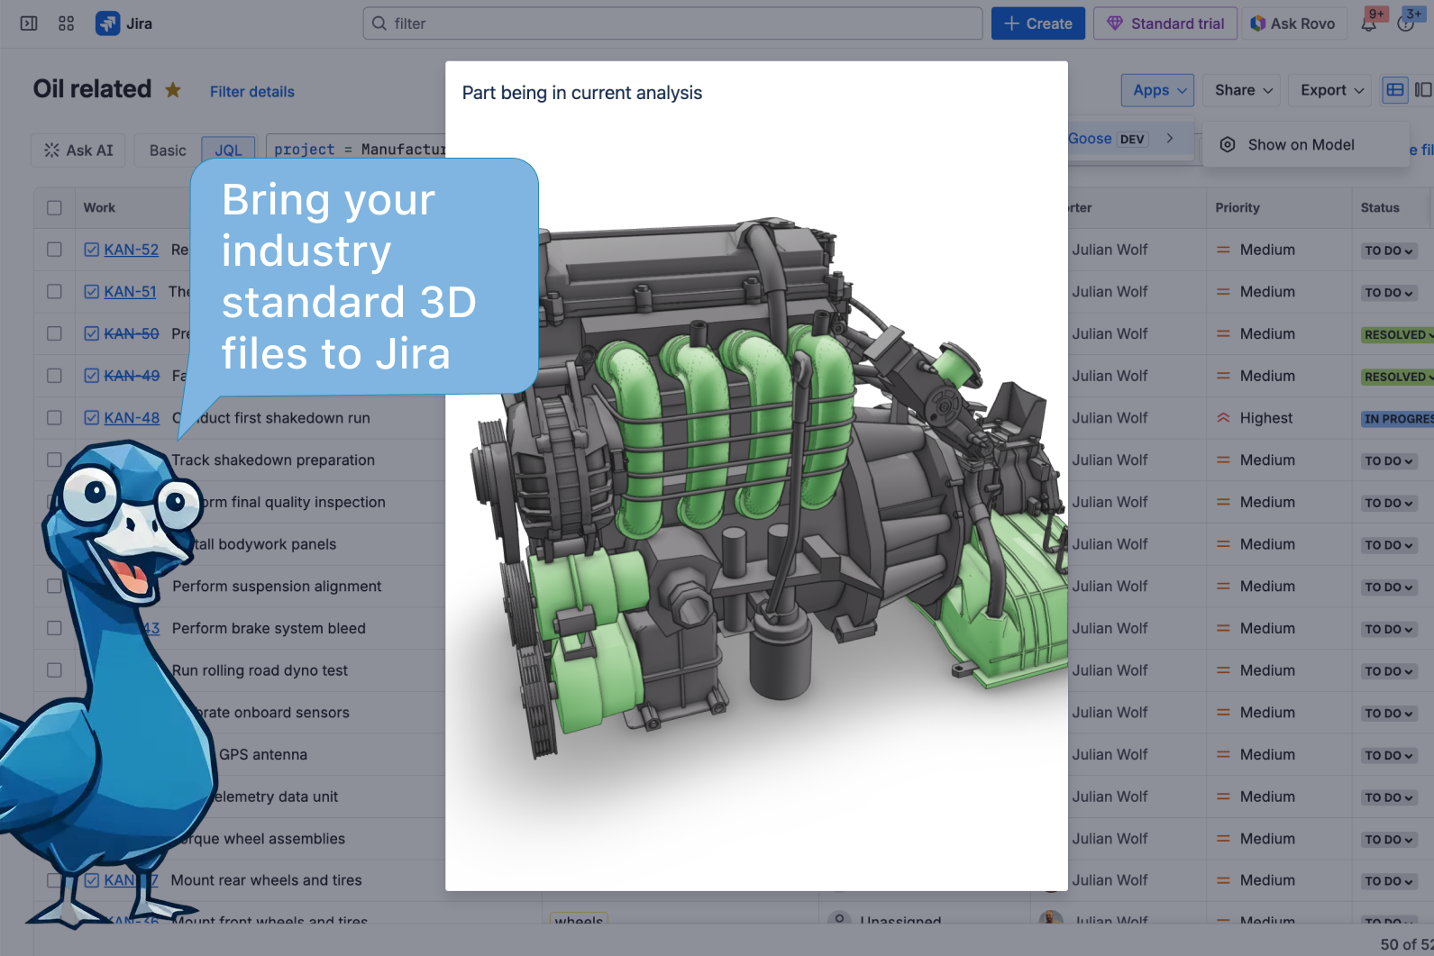Check the Perform brake system bleed row checkbox
This screenshot has width=1434, height=956.
pyautogui.click(x=54, y=628)
